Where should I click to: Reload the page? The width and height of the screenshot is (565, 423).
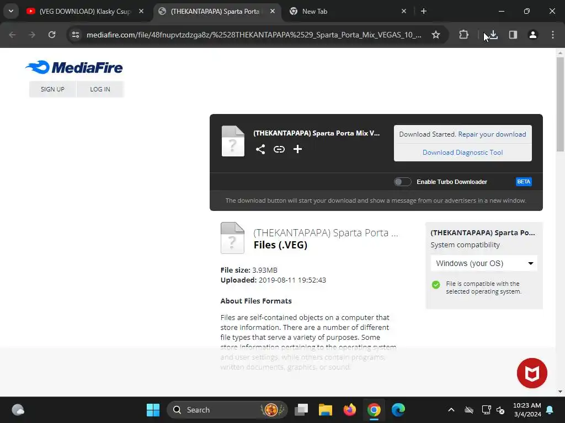pos(52,35)
